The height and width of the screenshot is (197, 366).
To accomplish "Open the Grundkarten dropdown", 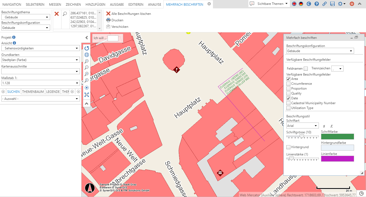I will [40, 60].
